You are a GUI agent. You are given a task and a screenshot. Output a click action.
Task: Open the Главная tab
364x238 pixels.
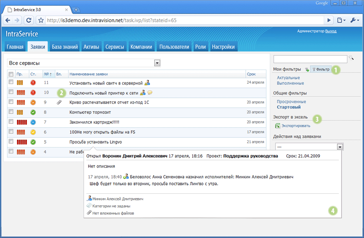tap(15, 47)
